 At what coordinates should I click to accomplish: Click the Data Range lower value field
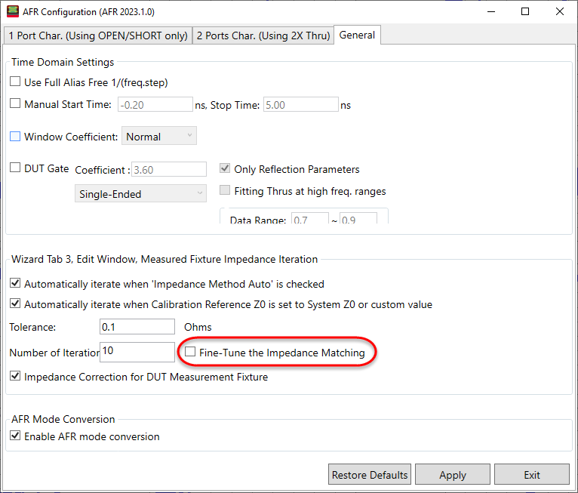[310, 218]
